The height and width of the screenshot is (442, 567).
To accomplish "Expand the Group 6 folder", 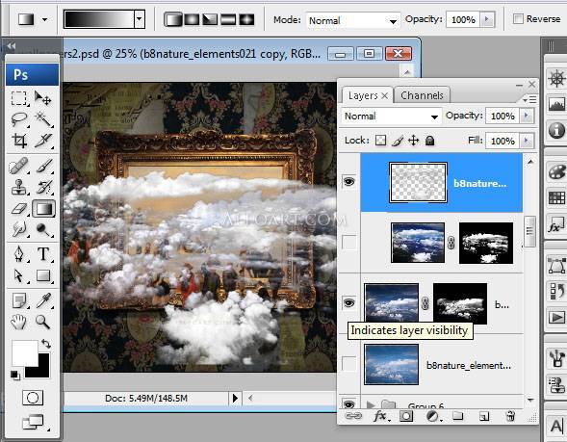I will [x=370, y=404].
